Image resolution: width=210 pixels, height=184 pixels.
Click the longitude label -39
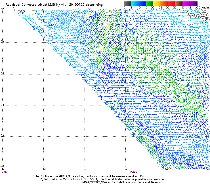(85, 169)
